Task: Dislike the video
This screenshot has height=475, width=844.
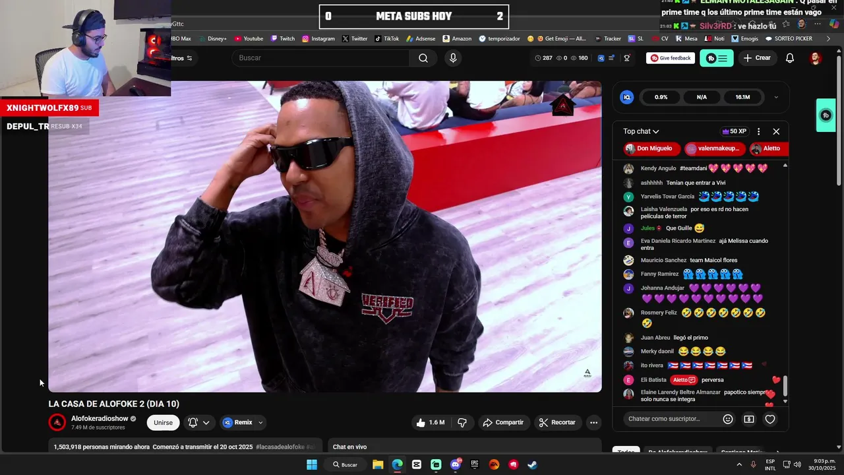Action: click(x=462, y=422)
